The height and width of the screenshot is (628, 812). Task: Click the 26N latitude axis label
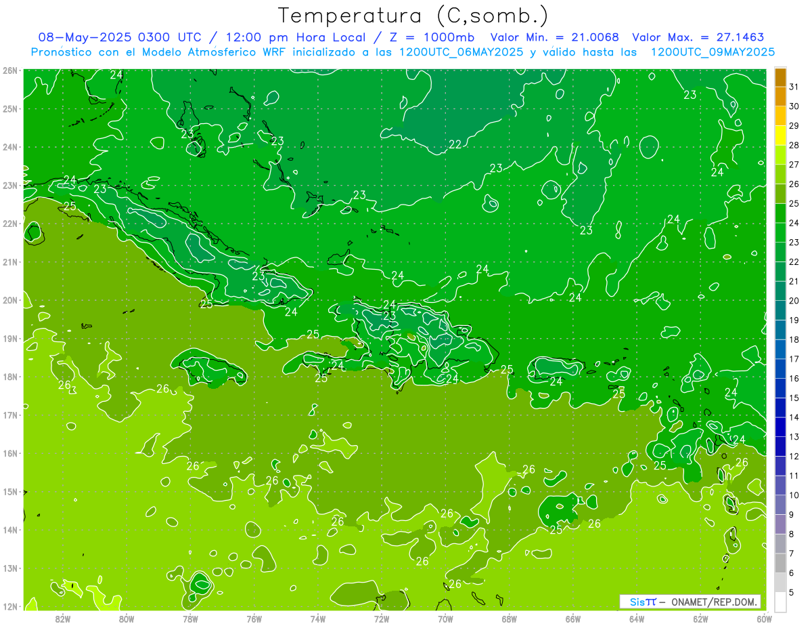point(10,70)
